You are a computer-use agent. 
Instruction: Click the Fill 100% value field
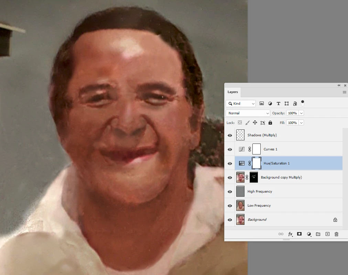[x=292, y=123]
